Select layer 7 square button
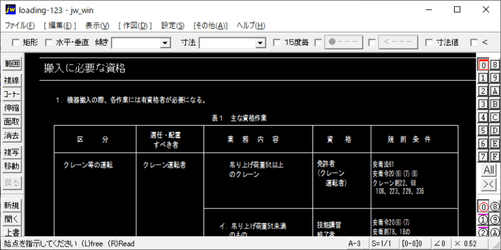The width and height of the screenshot is (501, 250). pyautogui.click(x=483, y=156)
